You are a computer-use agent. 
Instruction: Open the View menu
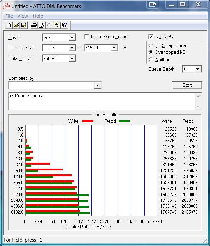tap(22, 16)
